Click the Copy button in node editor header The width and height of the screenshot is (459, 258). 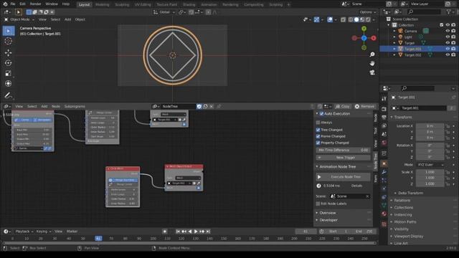coord(343,107)
